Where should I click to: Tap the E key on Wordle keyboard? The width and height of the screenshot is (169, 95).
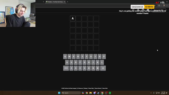click(74, 56)
